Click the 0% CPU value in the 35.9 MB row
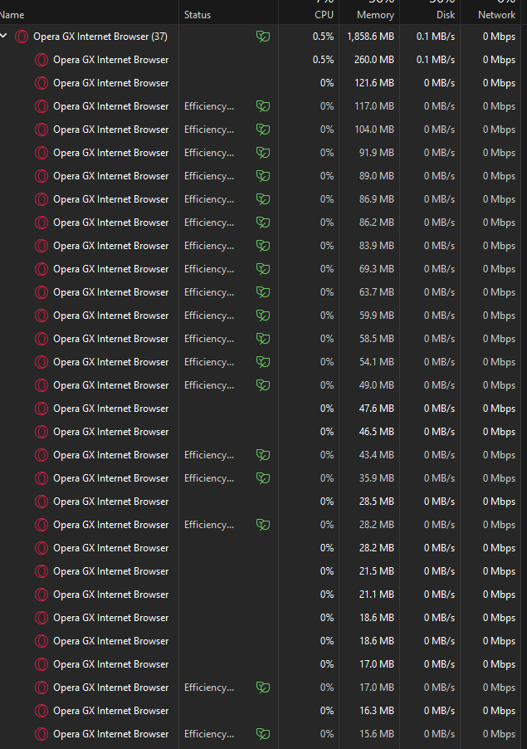This screenshot has width=527, height=749. coord(327,478)
